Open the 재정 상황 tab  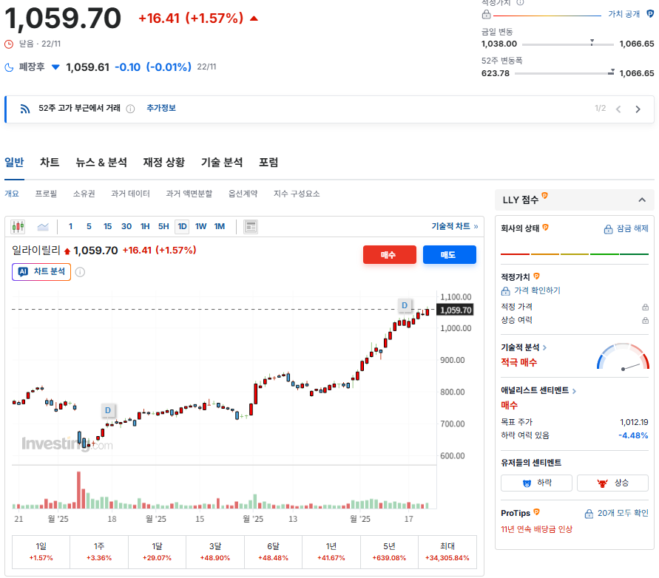tap(164, 163)
